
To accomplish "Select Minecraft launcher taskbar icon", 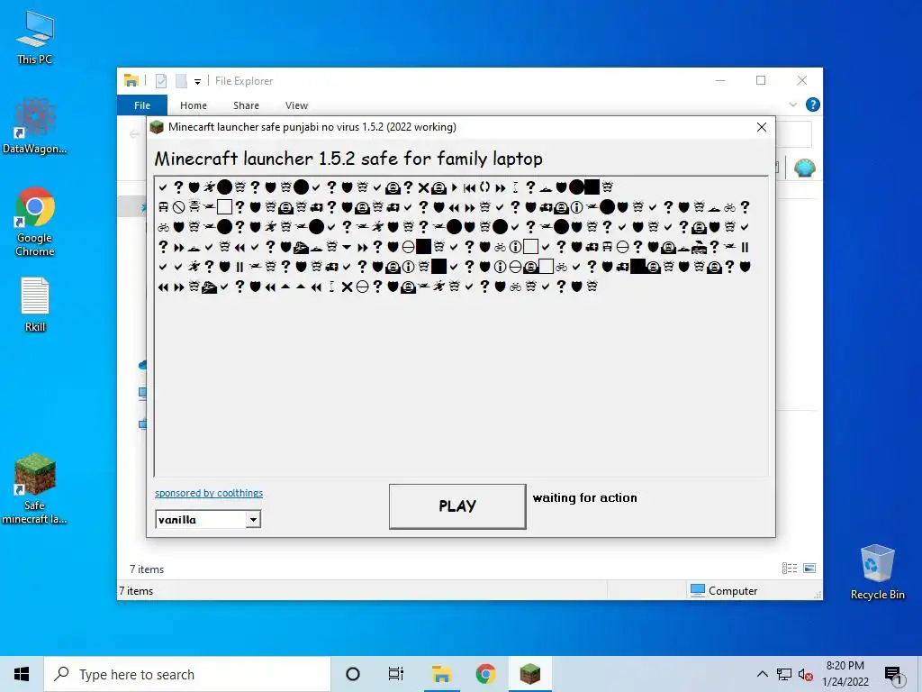I will [x=529, y=674].
